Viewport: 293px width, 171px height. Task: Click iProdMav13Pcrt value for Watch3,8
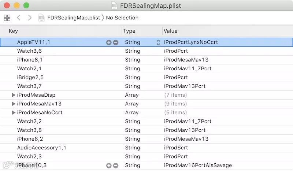[185, 130]
